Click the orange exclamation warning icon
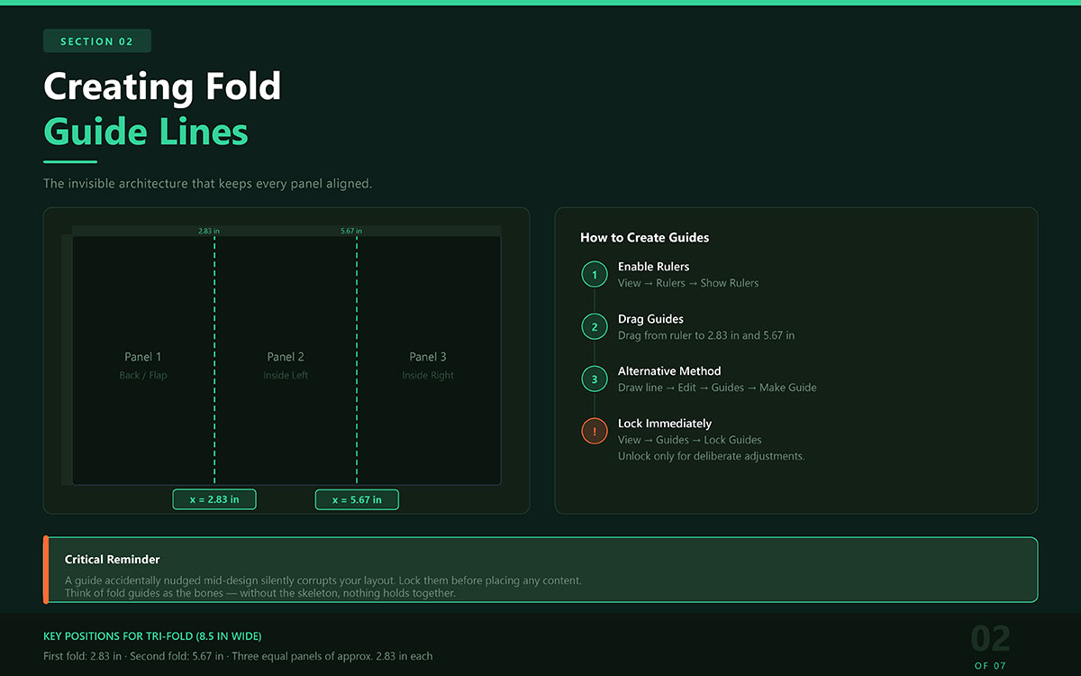 pos(595,432)
